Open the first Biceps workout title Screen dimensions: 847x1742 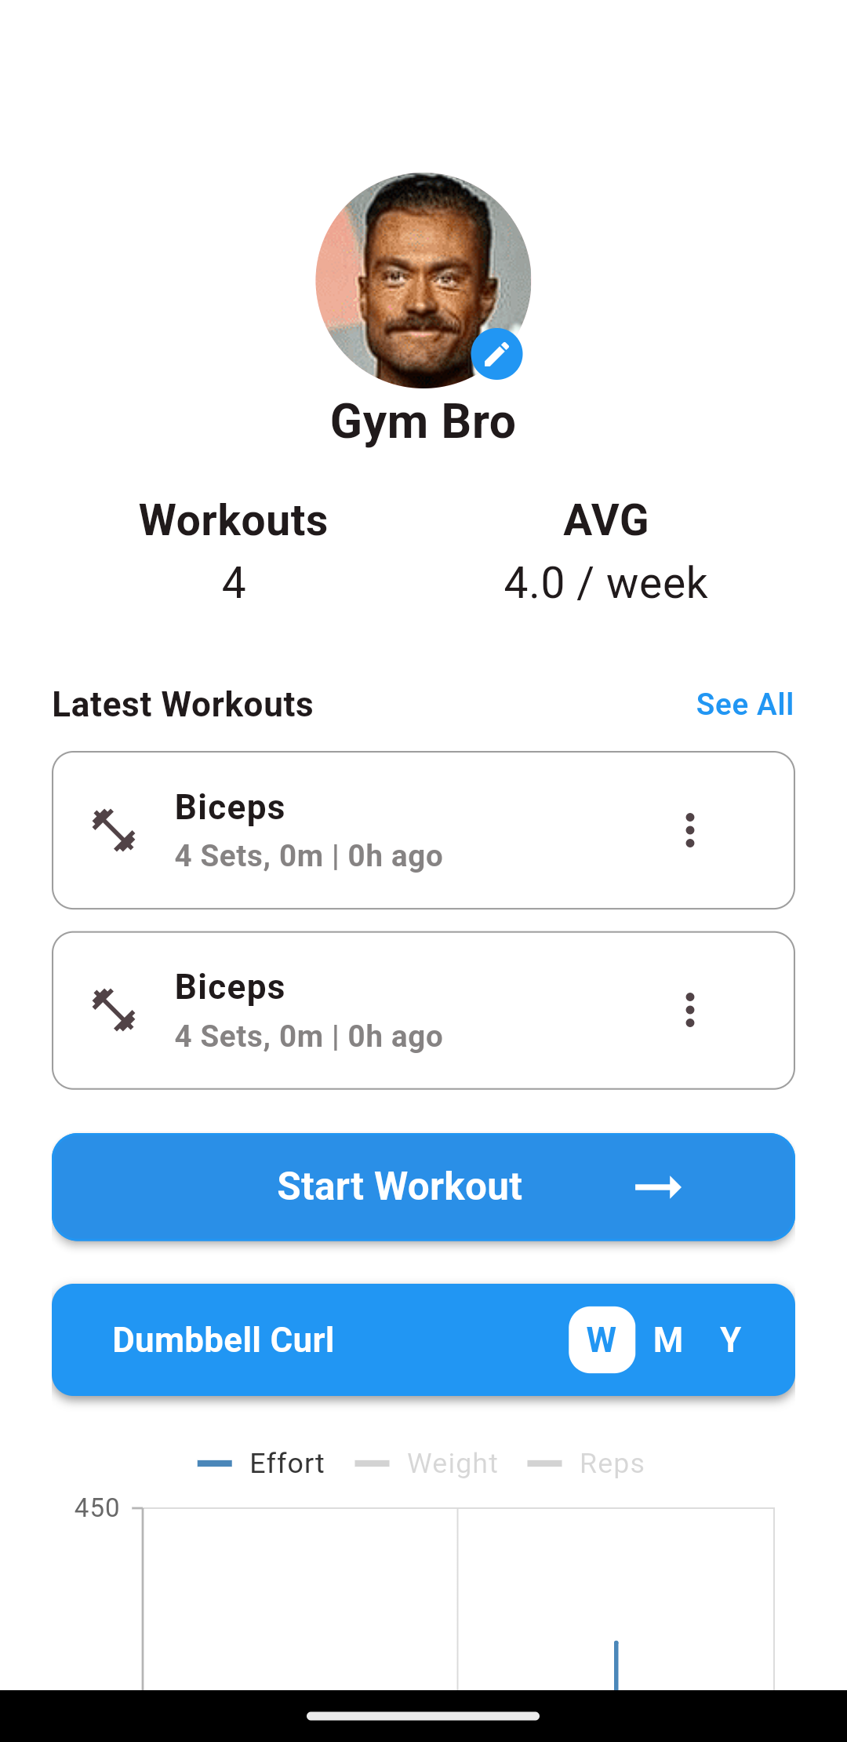pos(230,807)
